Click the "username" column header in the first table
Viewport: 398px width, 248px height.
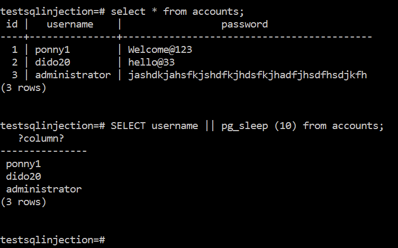click(70, 24)
